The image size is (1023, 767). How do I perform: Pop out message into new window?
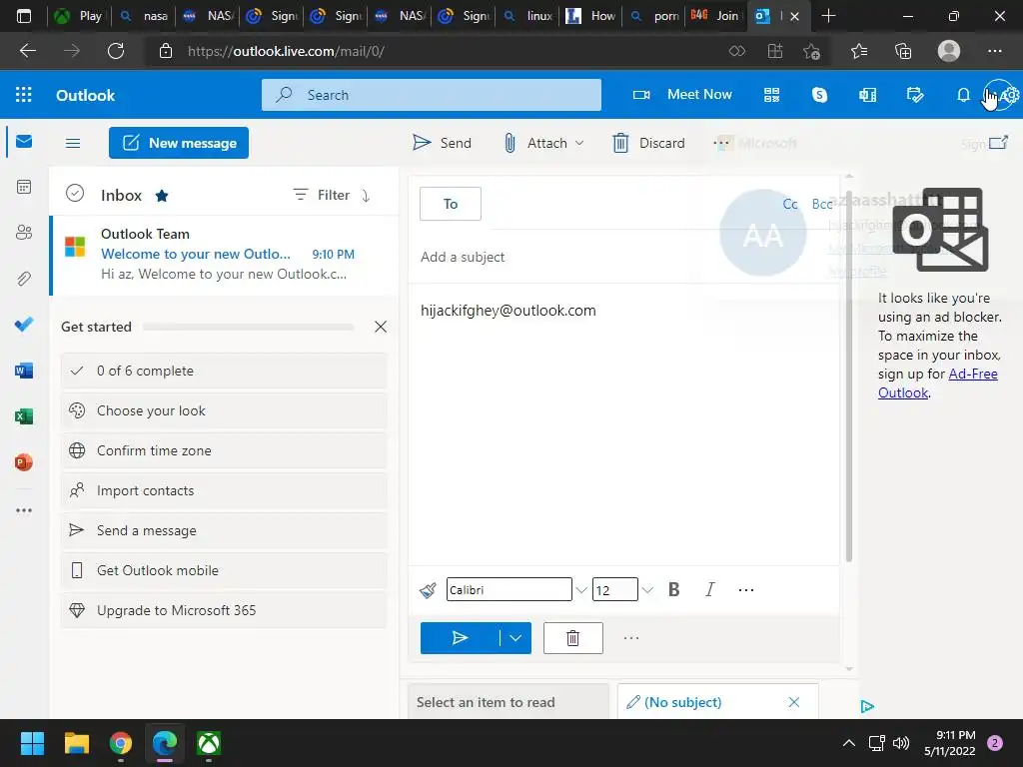coord(998,143)
